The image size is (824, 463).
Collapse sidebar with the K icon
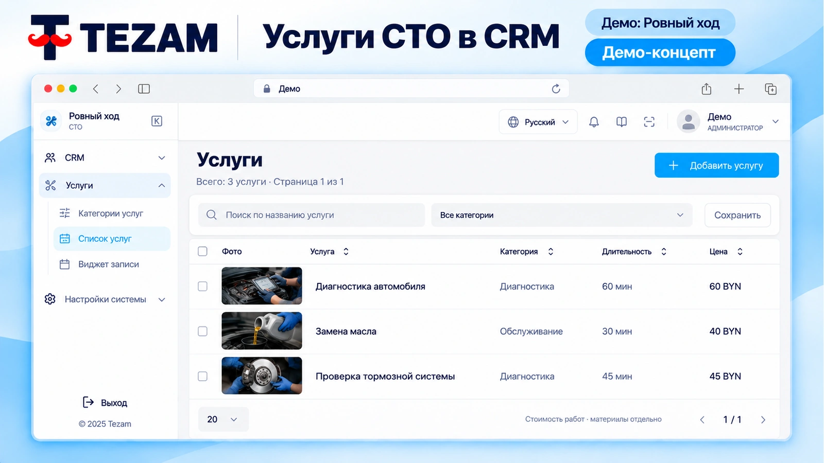click(x=157, y=121)
